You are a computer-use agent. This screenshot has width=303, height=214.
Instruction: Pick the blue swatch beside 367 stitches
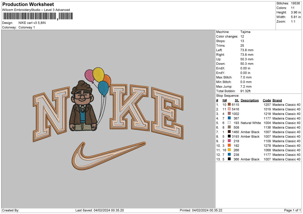click(x=229, y=118)
